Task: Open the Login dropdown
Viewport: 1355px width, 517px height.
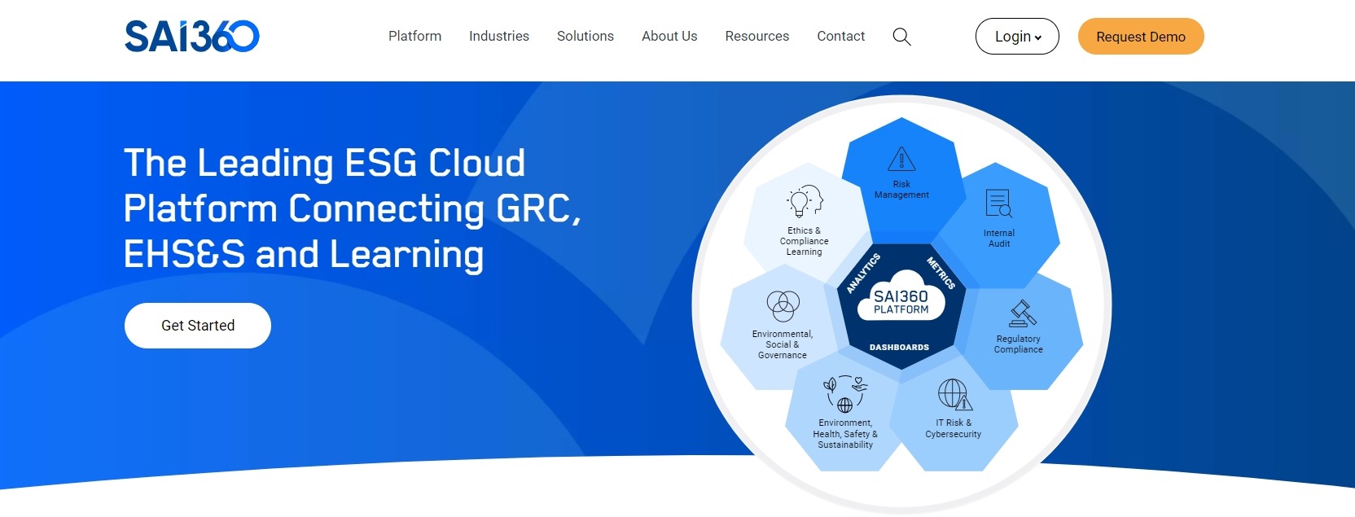Action: pyautogui.click(x=1017, y=37)
